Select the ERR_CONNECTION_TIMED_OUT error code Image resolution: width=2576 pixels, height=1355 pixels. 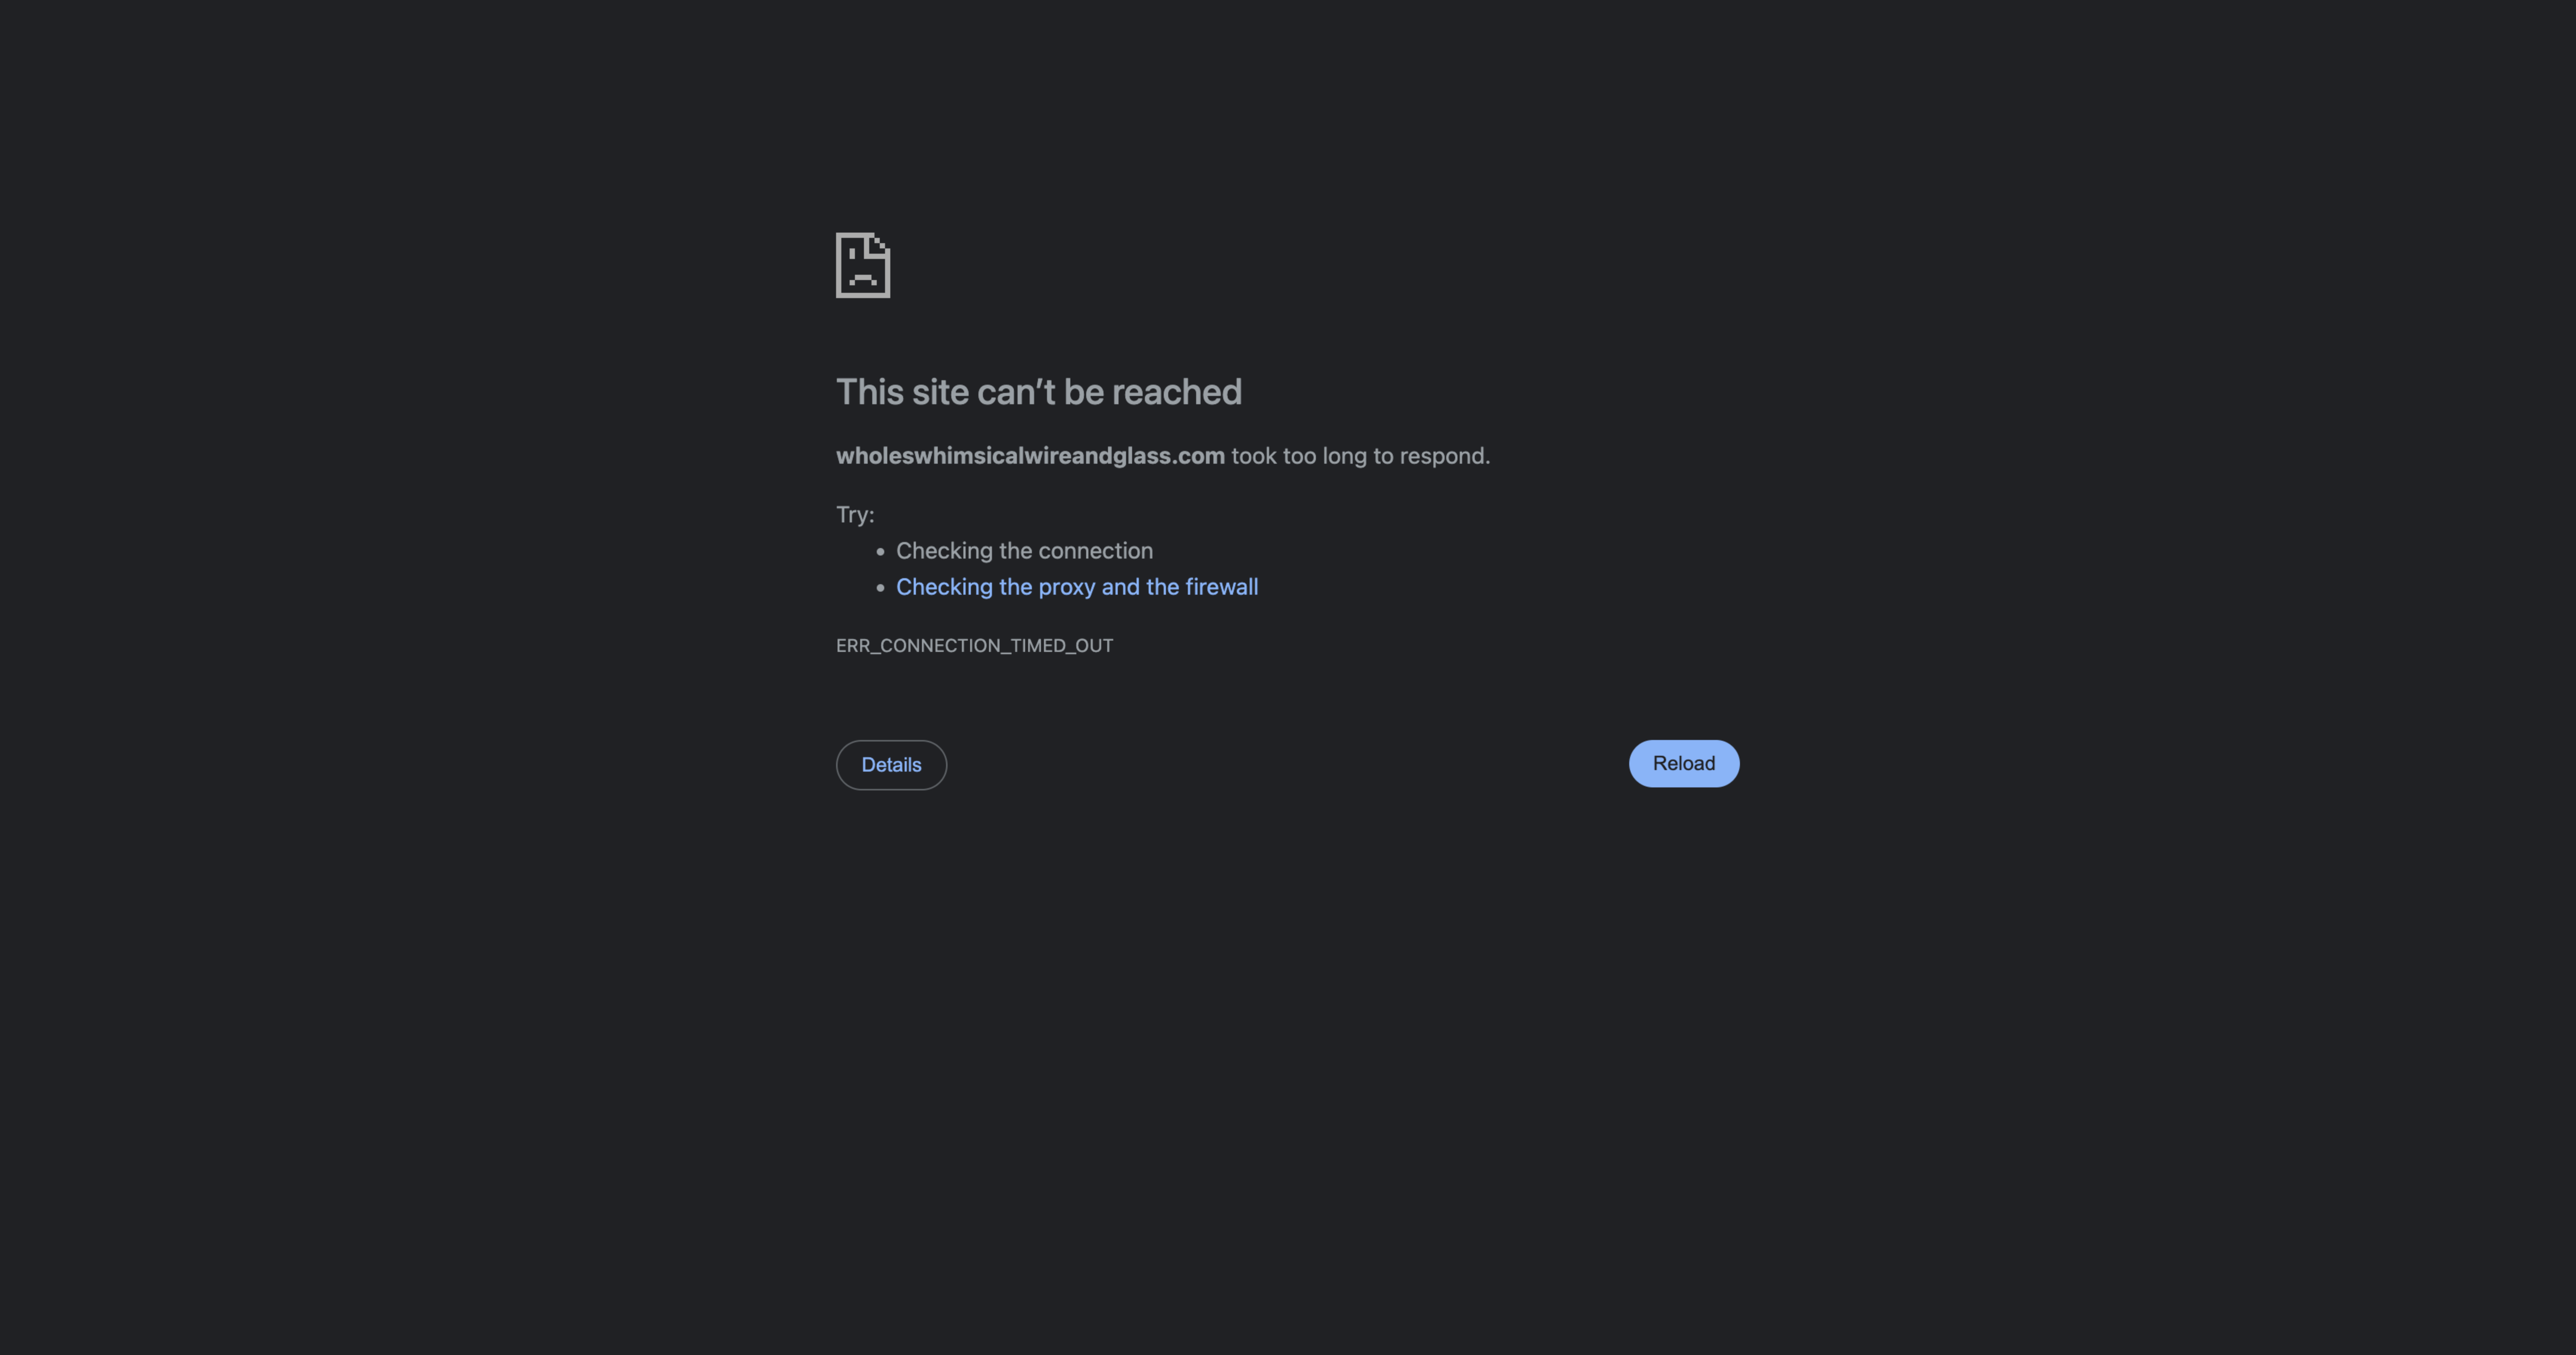(x=974, y=646)
